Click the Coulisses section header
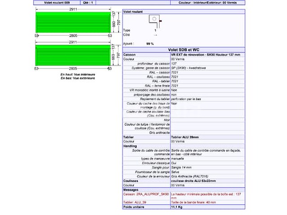Screen dimensions: 287x215 (x=131, y=181)
